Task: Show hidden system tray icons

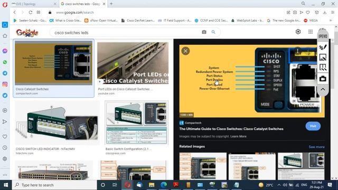Action: pos(279,185)
